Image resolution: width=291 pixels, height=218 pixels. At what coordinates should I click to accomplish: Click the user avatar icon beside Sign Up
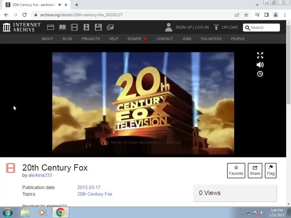pyautogui.click(x=169, y=27)
